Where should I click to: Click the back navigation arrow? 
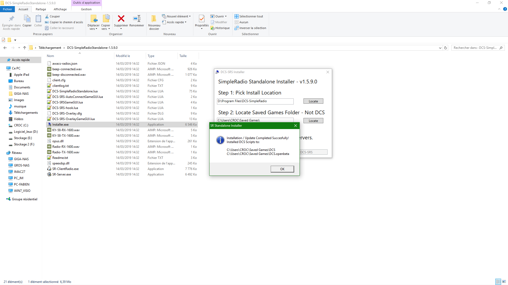[5, 48]
